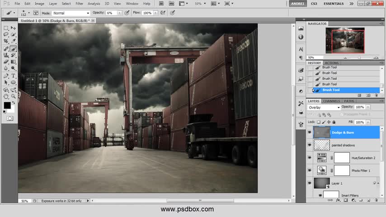Select the Lasso tool
Viewport: 386px width, 217px height.
6,34
